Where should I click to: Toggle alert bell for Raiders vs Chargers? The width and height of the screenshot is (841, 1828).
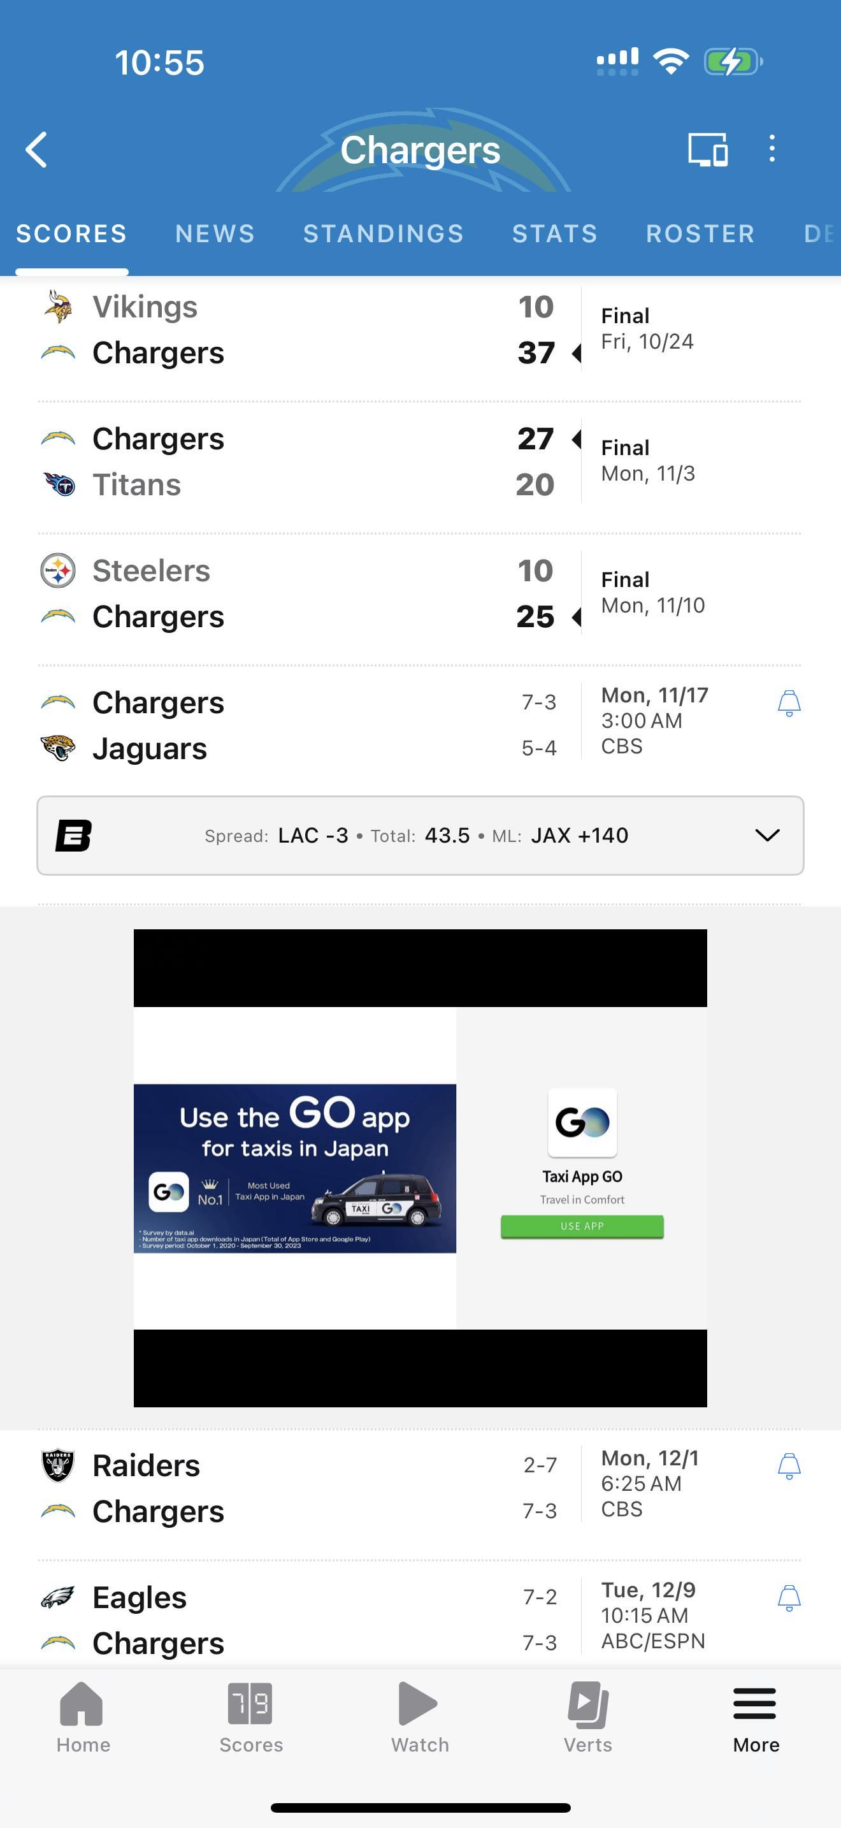[x=789, y=1465]
